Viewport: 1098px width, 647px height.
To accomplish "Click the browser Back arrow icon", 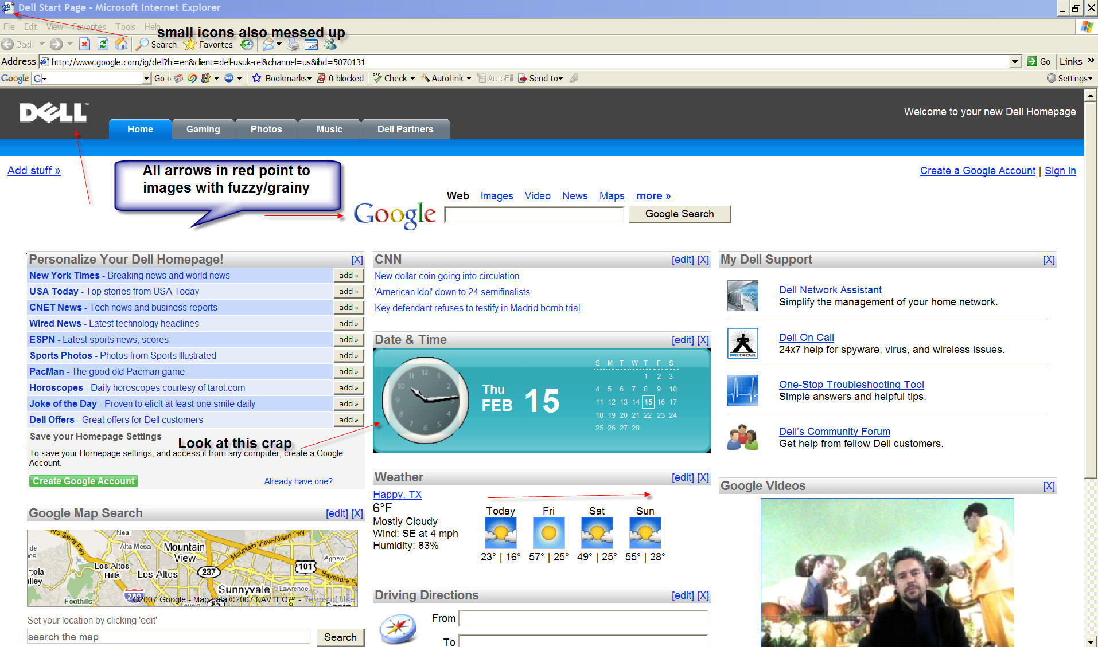I will [7, 44].
